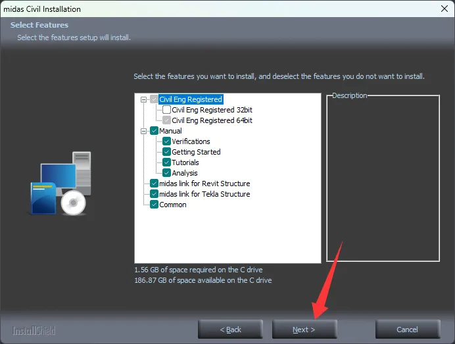
Task: Toggle the Civil Eng Registered parent checkbox
Action: 154,99
